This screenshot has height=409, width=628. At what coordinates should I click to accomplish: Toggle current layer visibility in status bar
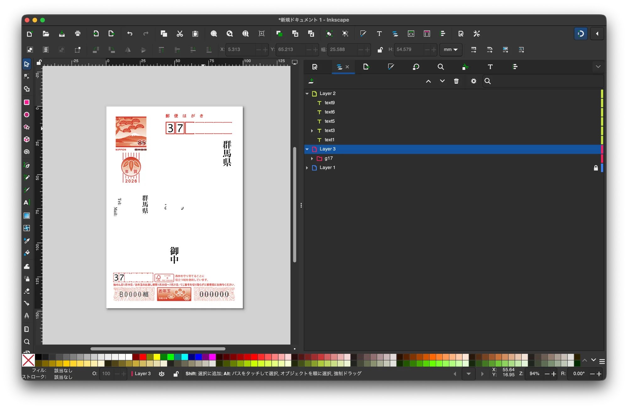[162, 374]
